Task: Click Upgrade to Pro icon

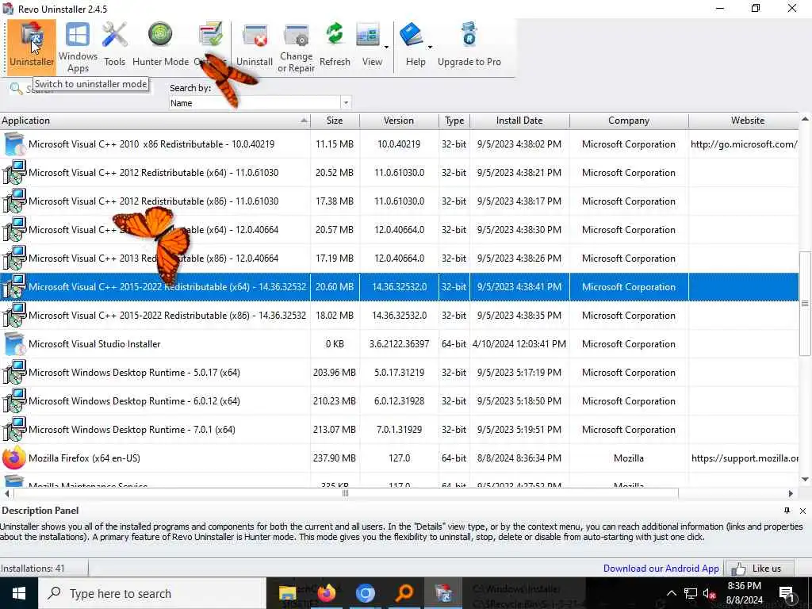Action: click(469, 44)
